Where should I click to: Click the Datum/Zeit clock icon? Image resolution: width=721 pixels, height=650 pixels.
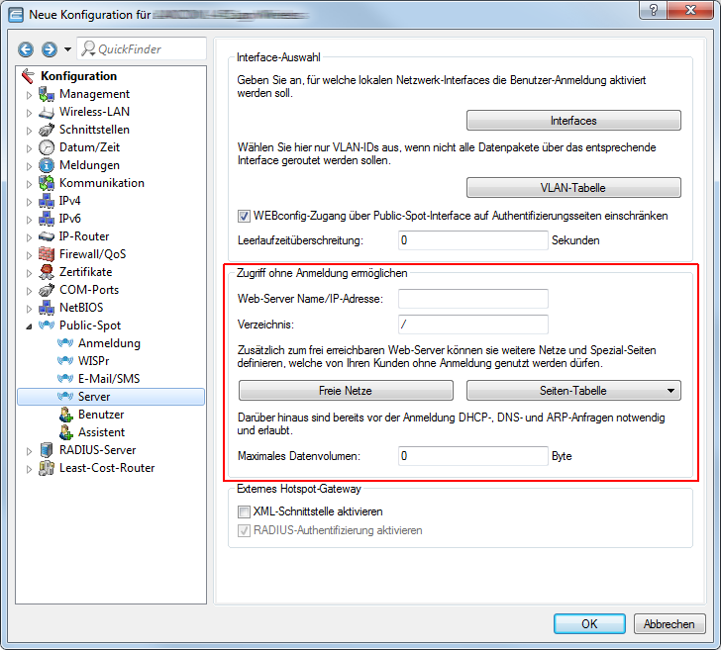click(x=47, y=147)
